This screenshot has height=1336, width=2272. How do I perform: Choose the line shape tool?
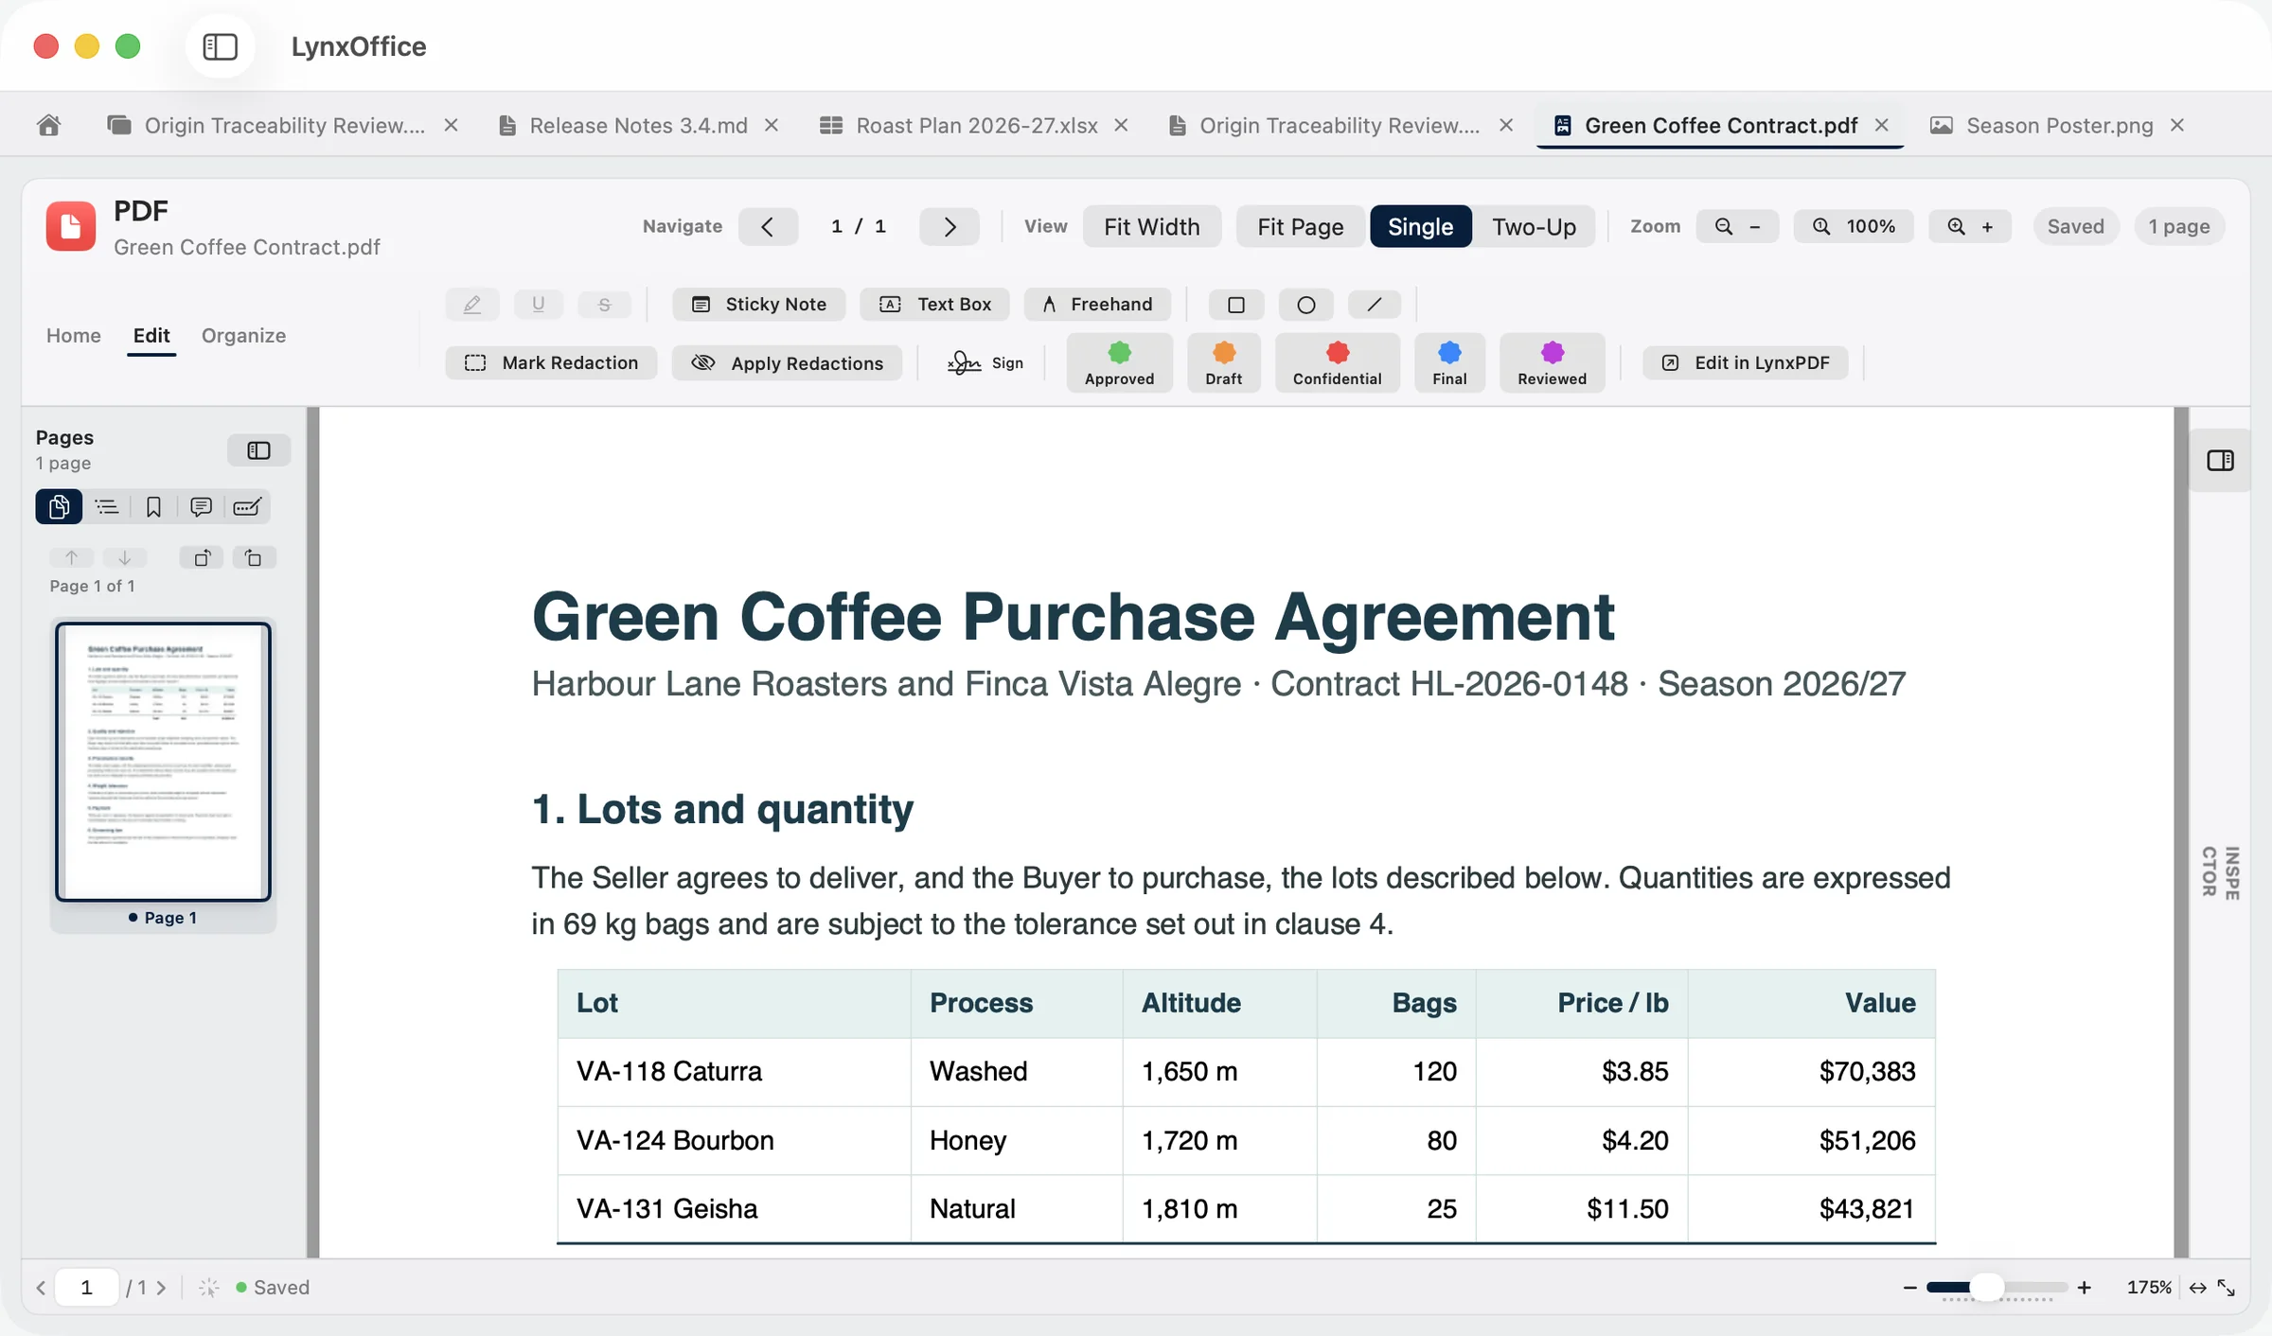point(1375,304)
